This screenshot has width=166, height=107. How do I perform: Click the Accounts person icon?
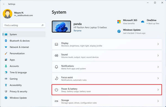6,66
